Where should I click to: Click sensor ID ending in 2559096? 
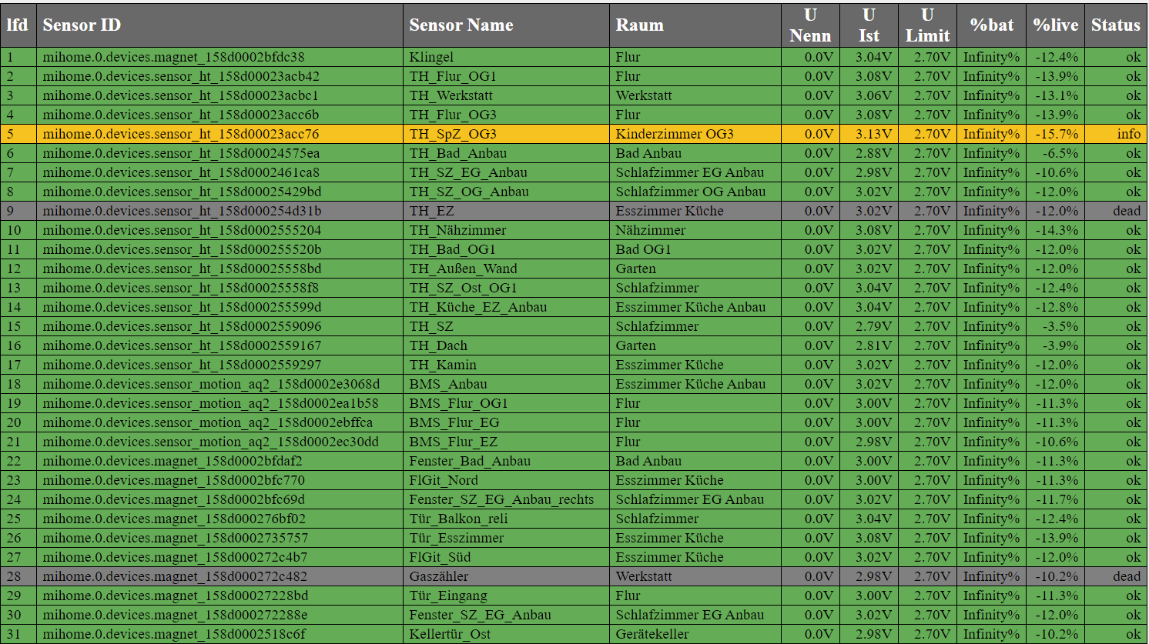coord(182,326)
